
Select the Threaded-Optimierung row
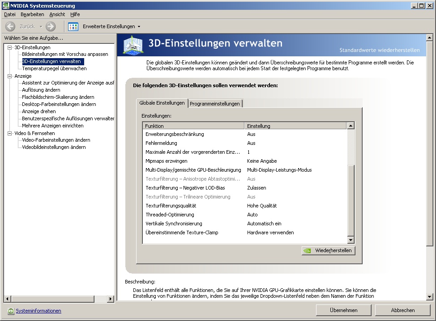[245, 215]
